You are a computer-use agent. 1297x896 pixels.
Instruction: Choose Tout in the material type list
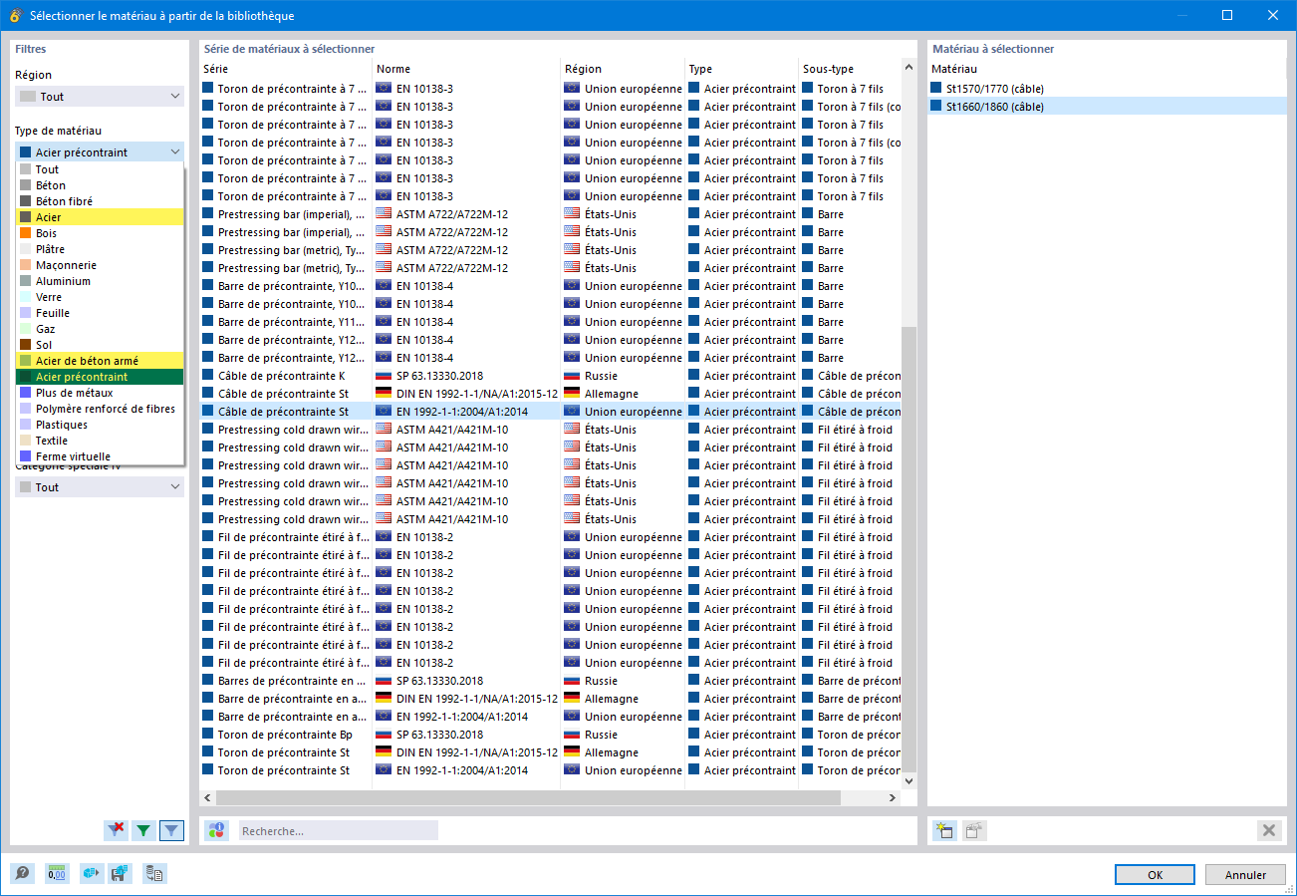(100, 169)
